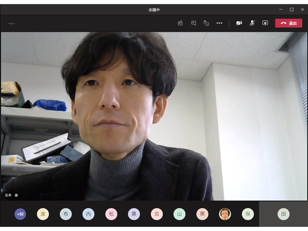Select the 布 participant avatar
This screenshot has width=308, height=231.
point(65,214)
